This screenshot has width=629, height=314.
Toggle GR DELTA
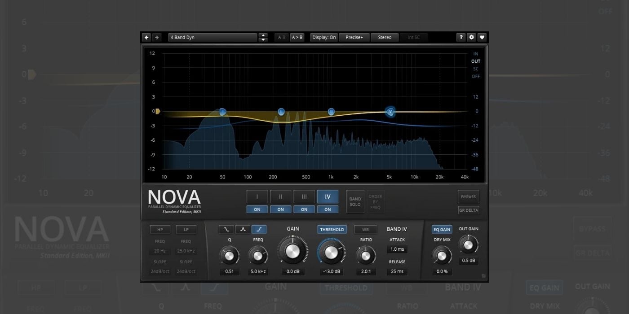click(468, 210)
